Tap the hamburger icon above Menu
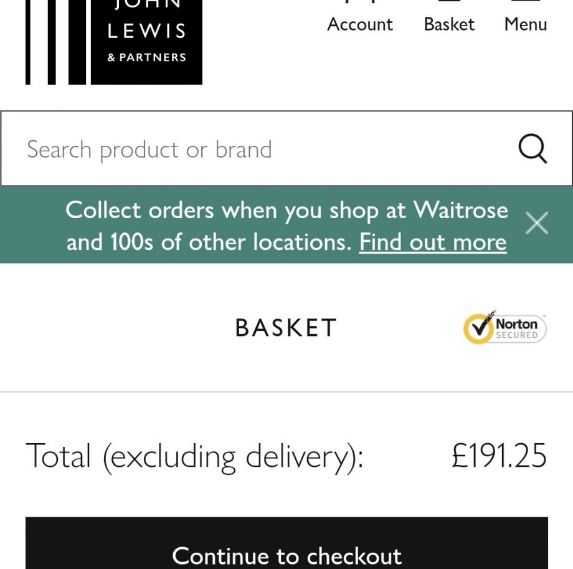573x569 pixels. tap(526, 2)
